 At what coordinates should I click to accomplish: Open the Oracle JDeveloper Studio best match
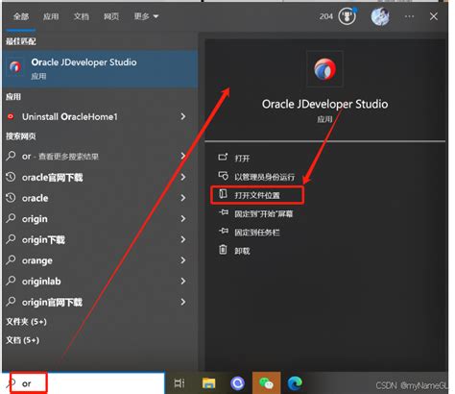pyautogui.click(x=100, y=68)
